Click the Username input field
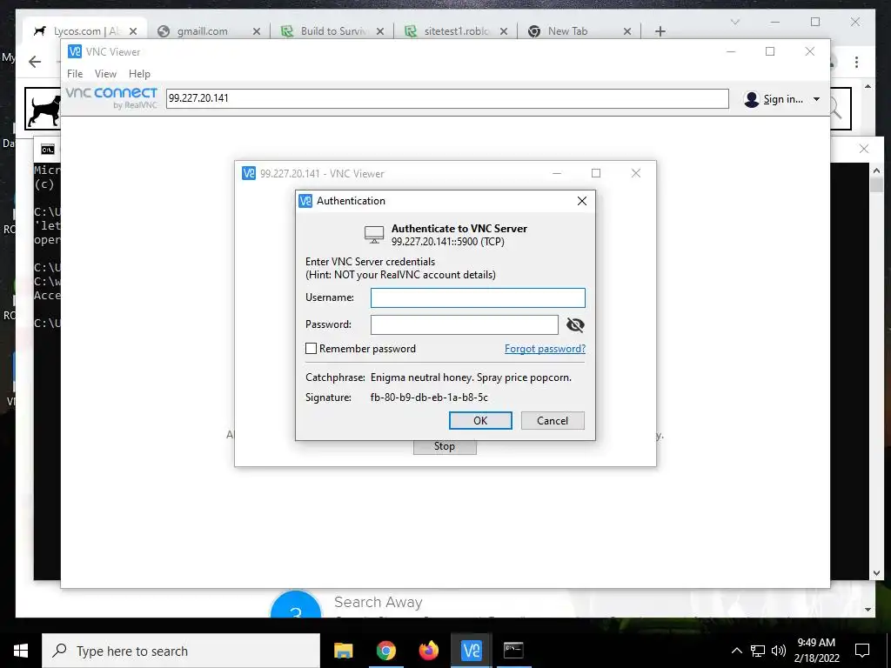891x668 pixels. (x=478, y=297)
